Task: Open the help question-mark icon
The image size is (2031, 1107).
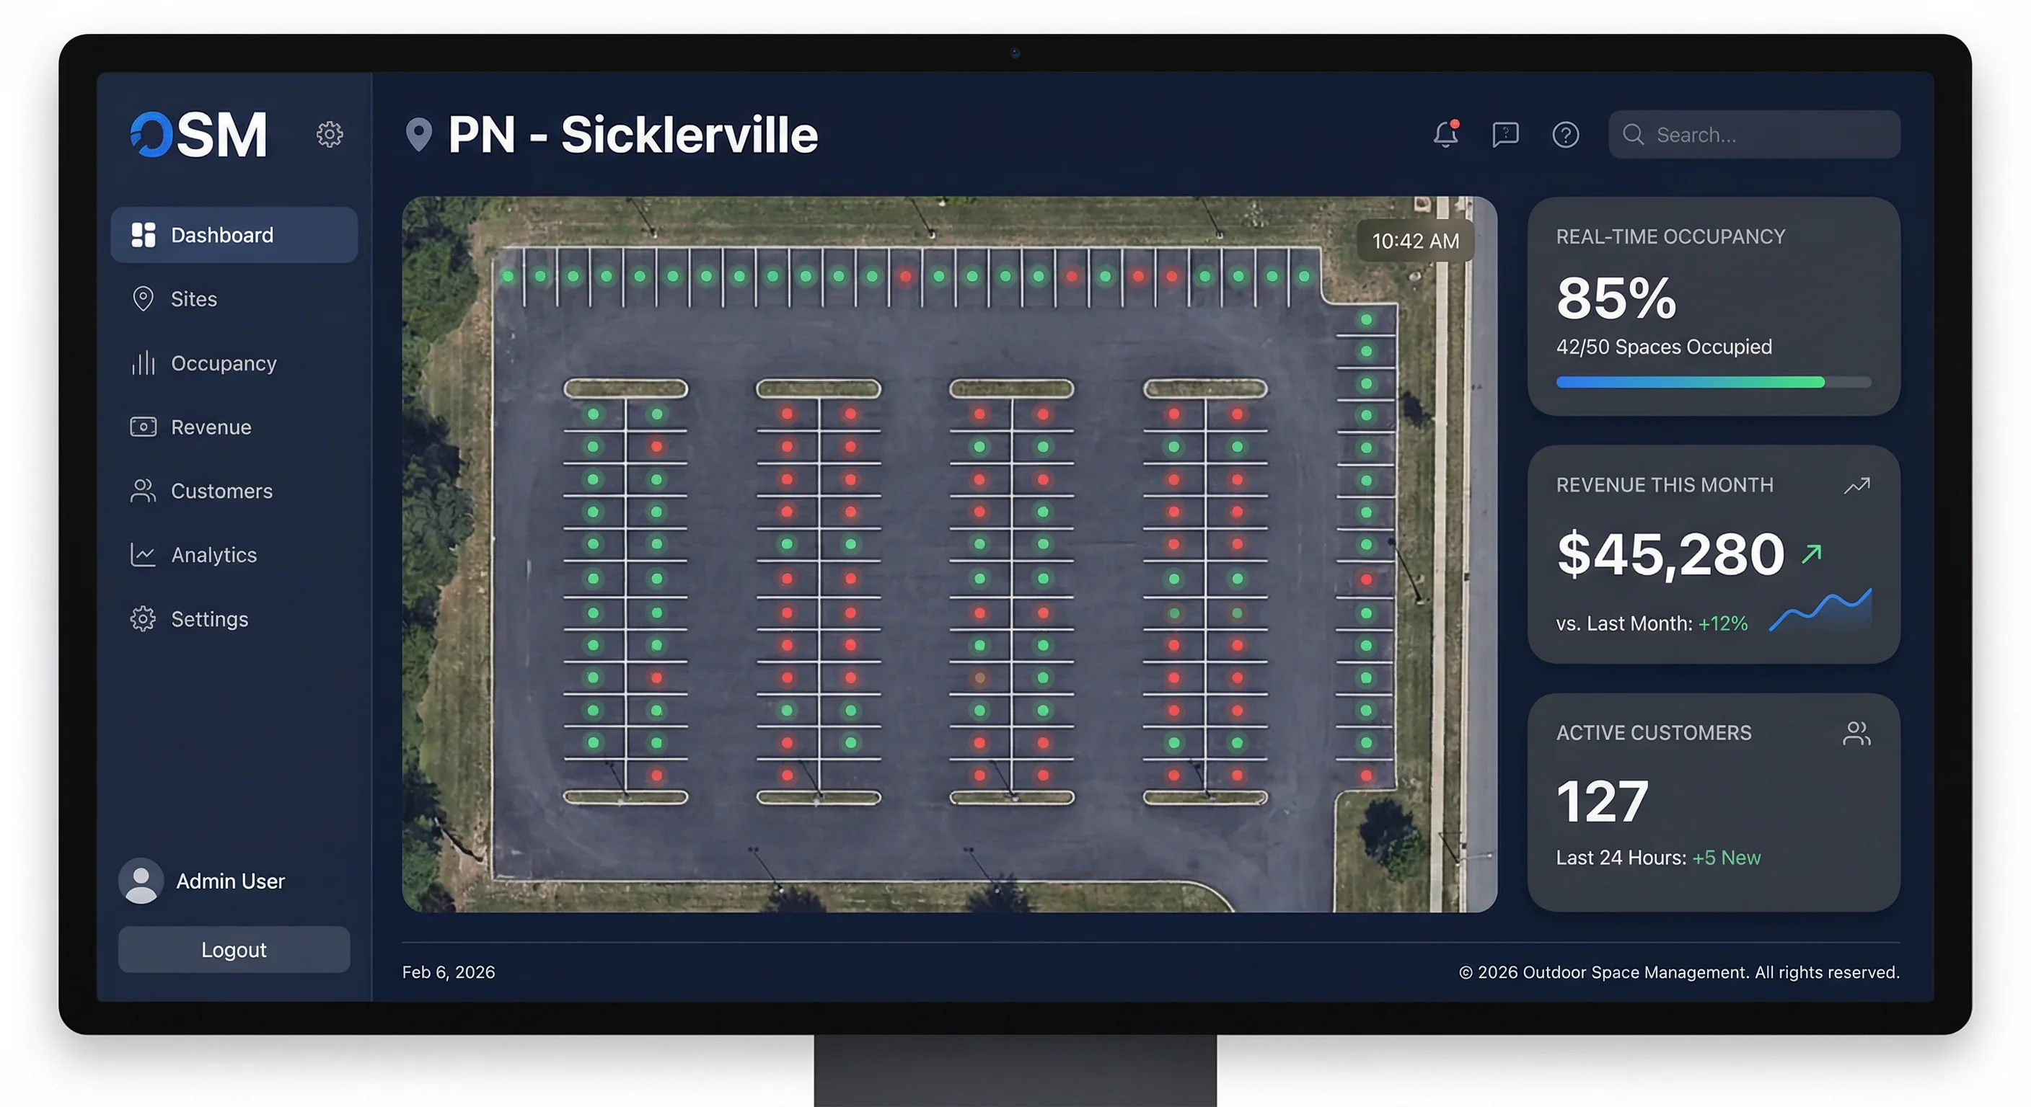Action: [1565, 135]
